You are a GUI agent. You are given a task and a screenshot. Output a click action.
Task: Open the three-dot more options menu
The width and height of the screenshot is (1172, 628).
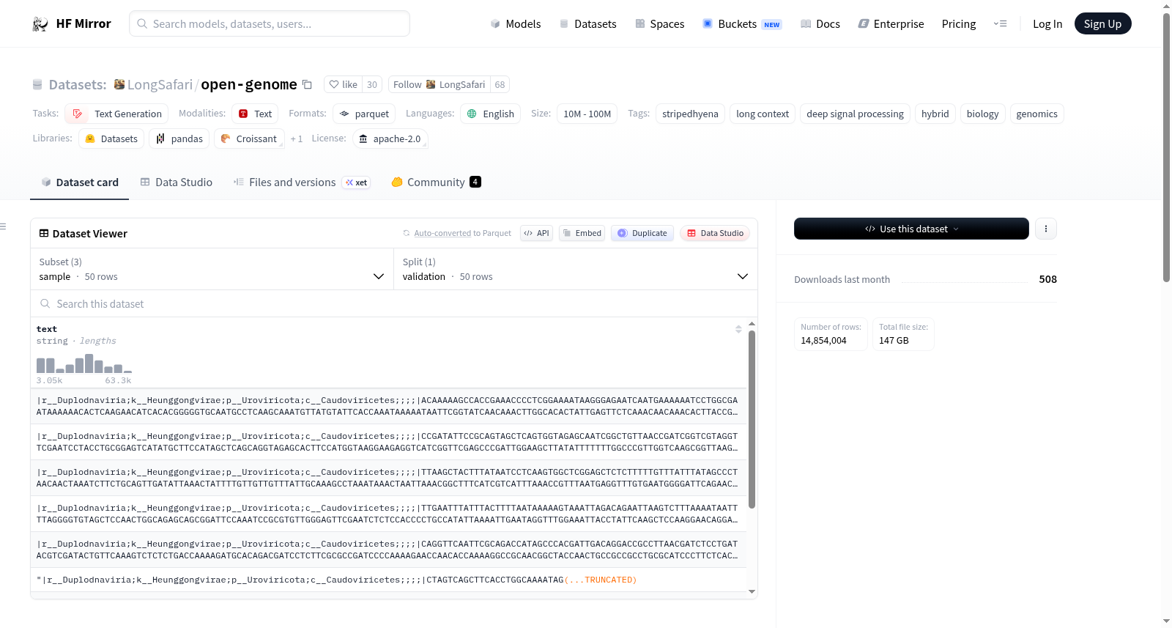point(1046,229)
